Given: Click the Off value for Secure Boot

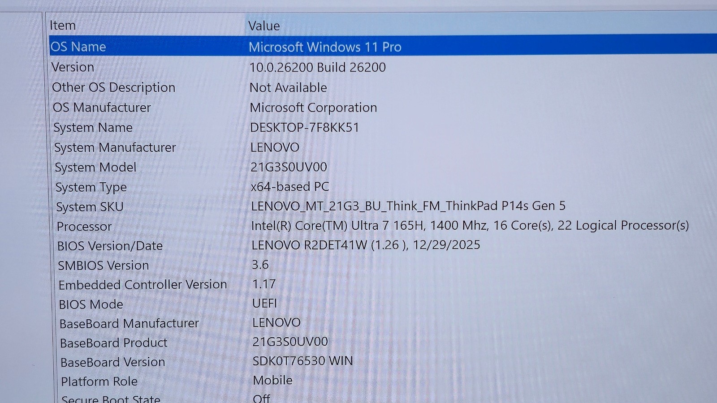Looking at the screenshot, I should pos(262,398).
